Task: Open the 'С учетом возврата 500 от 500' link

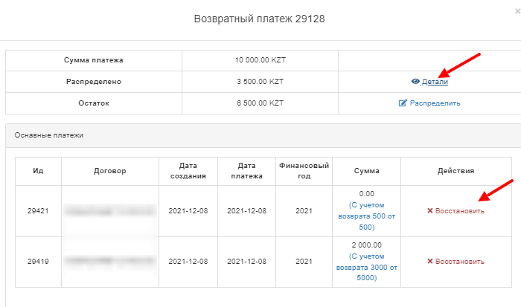Action: coord(365,216)
